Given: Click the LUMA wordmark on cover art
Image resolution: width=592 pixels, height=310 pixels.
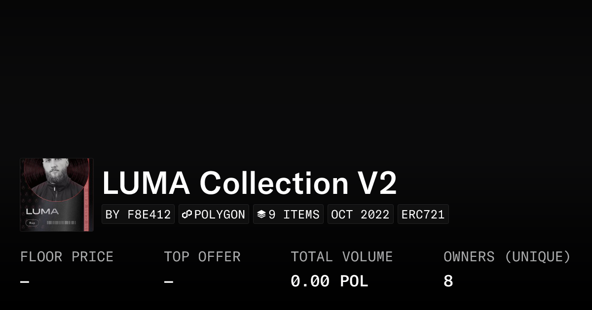Looking at the screenshot, I should (42, 212).
